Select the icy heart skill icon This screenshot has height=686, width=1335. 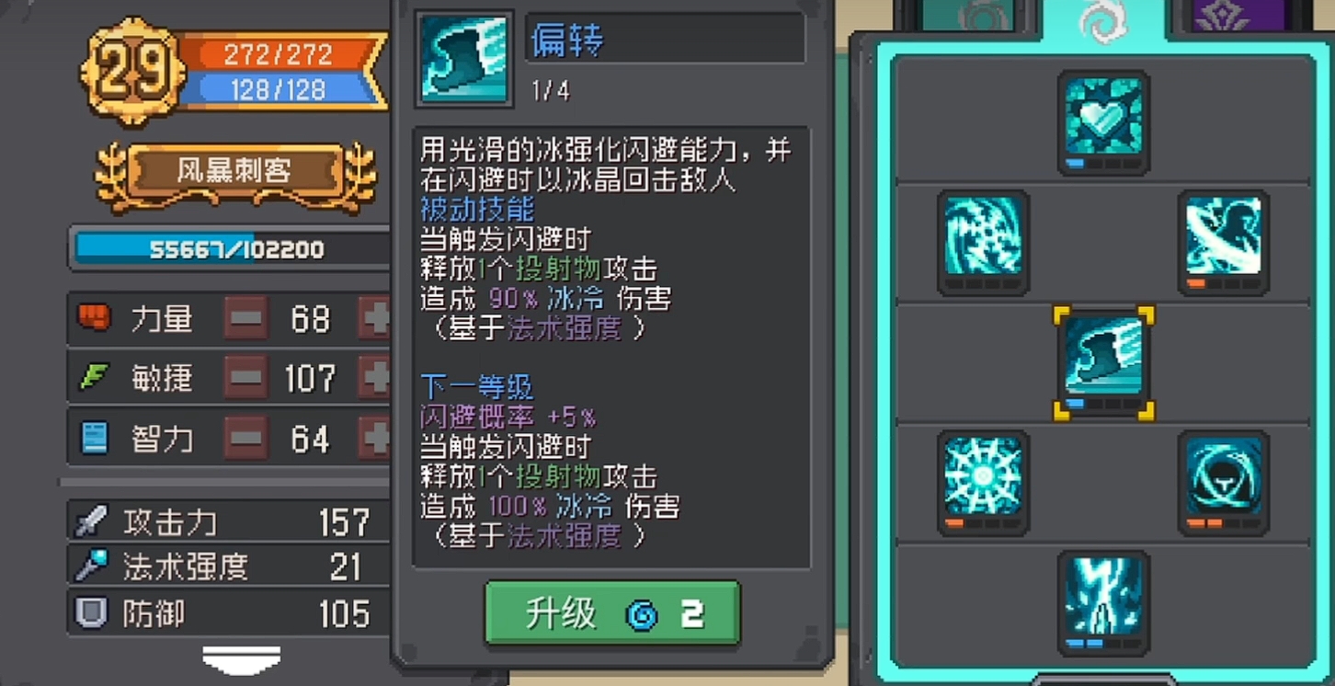click(1103, 122)
